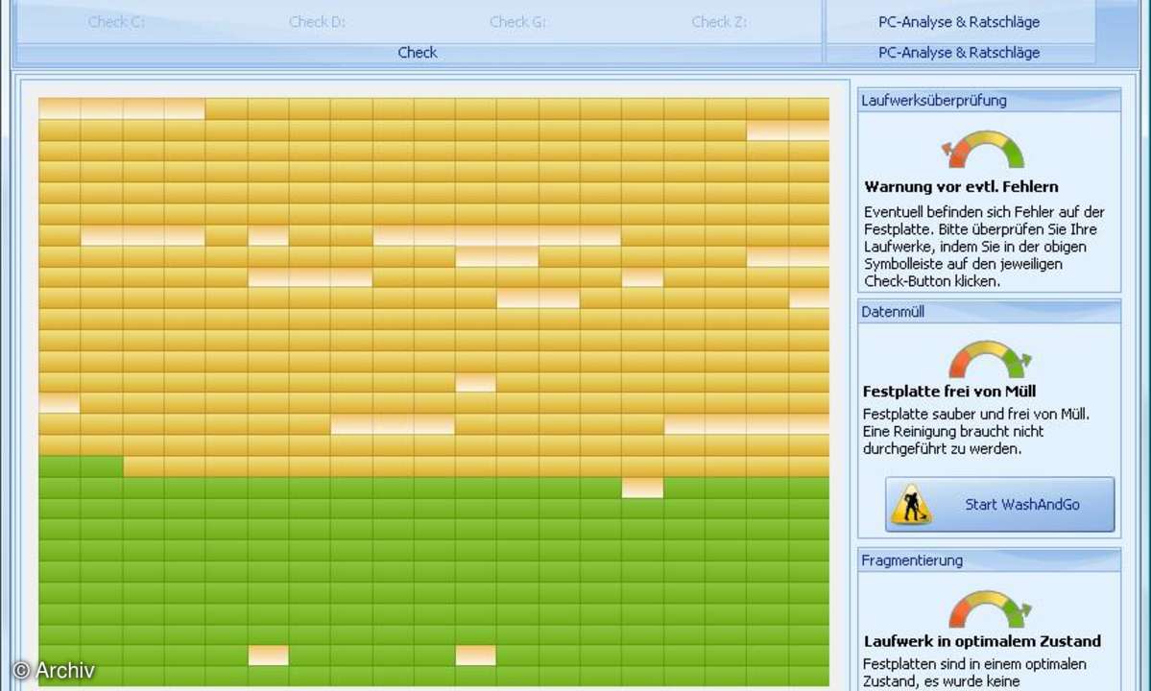Click the 'Warnung vor evtl. Fehlern' heading
This screenshot has width=1151, height=691.
961,187
